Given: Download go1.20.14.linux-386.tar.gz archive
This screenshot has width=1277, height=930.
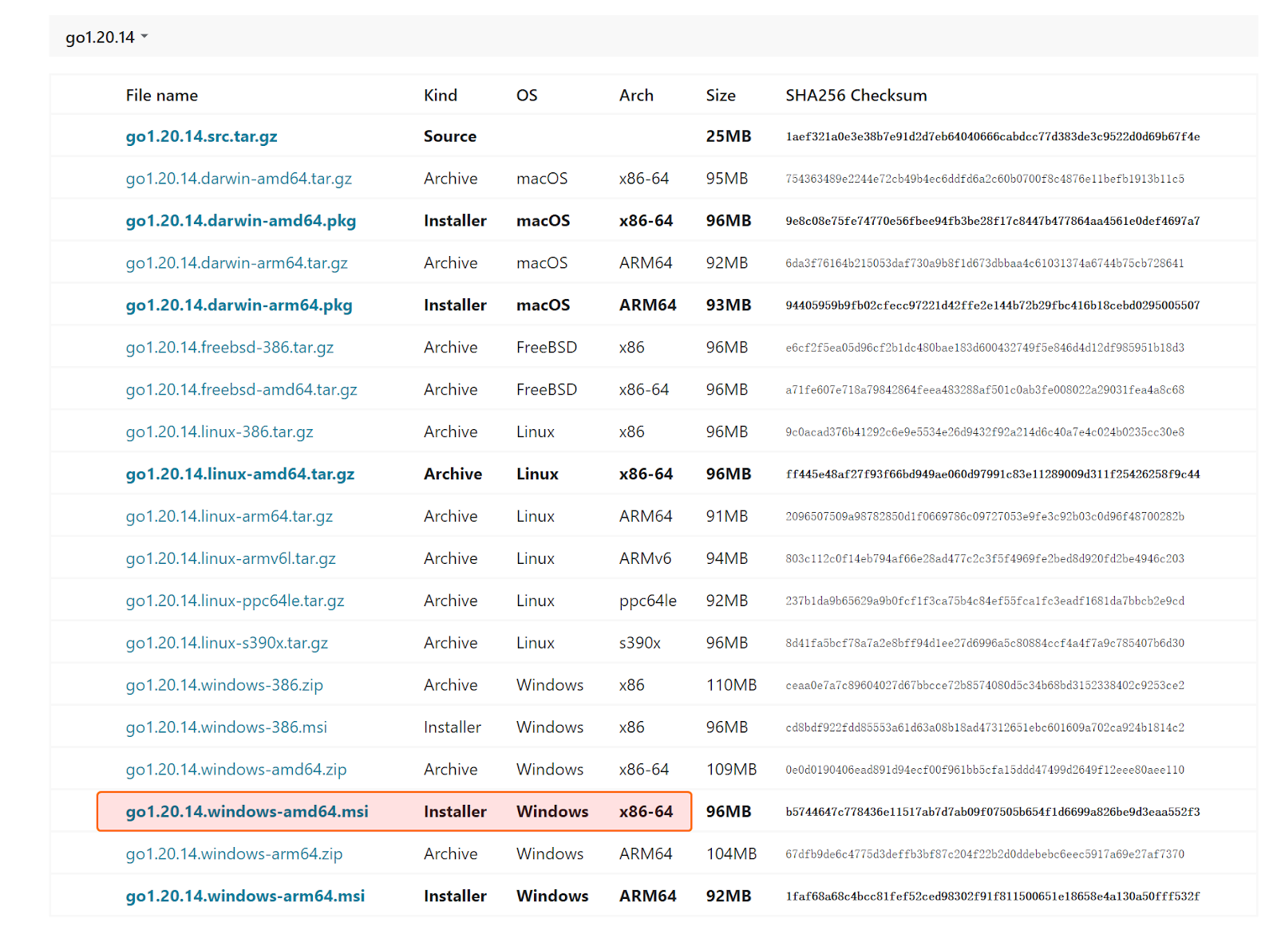Looking at the screenshot, I should click(219, 432).
